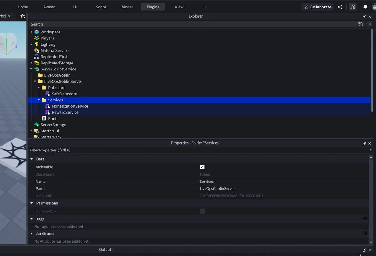Click the MaterialService icon

pos(37,50)
